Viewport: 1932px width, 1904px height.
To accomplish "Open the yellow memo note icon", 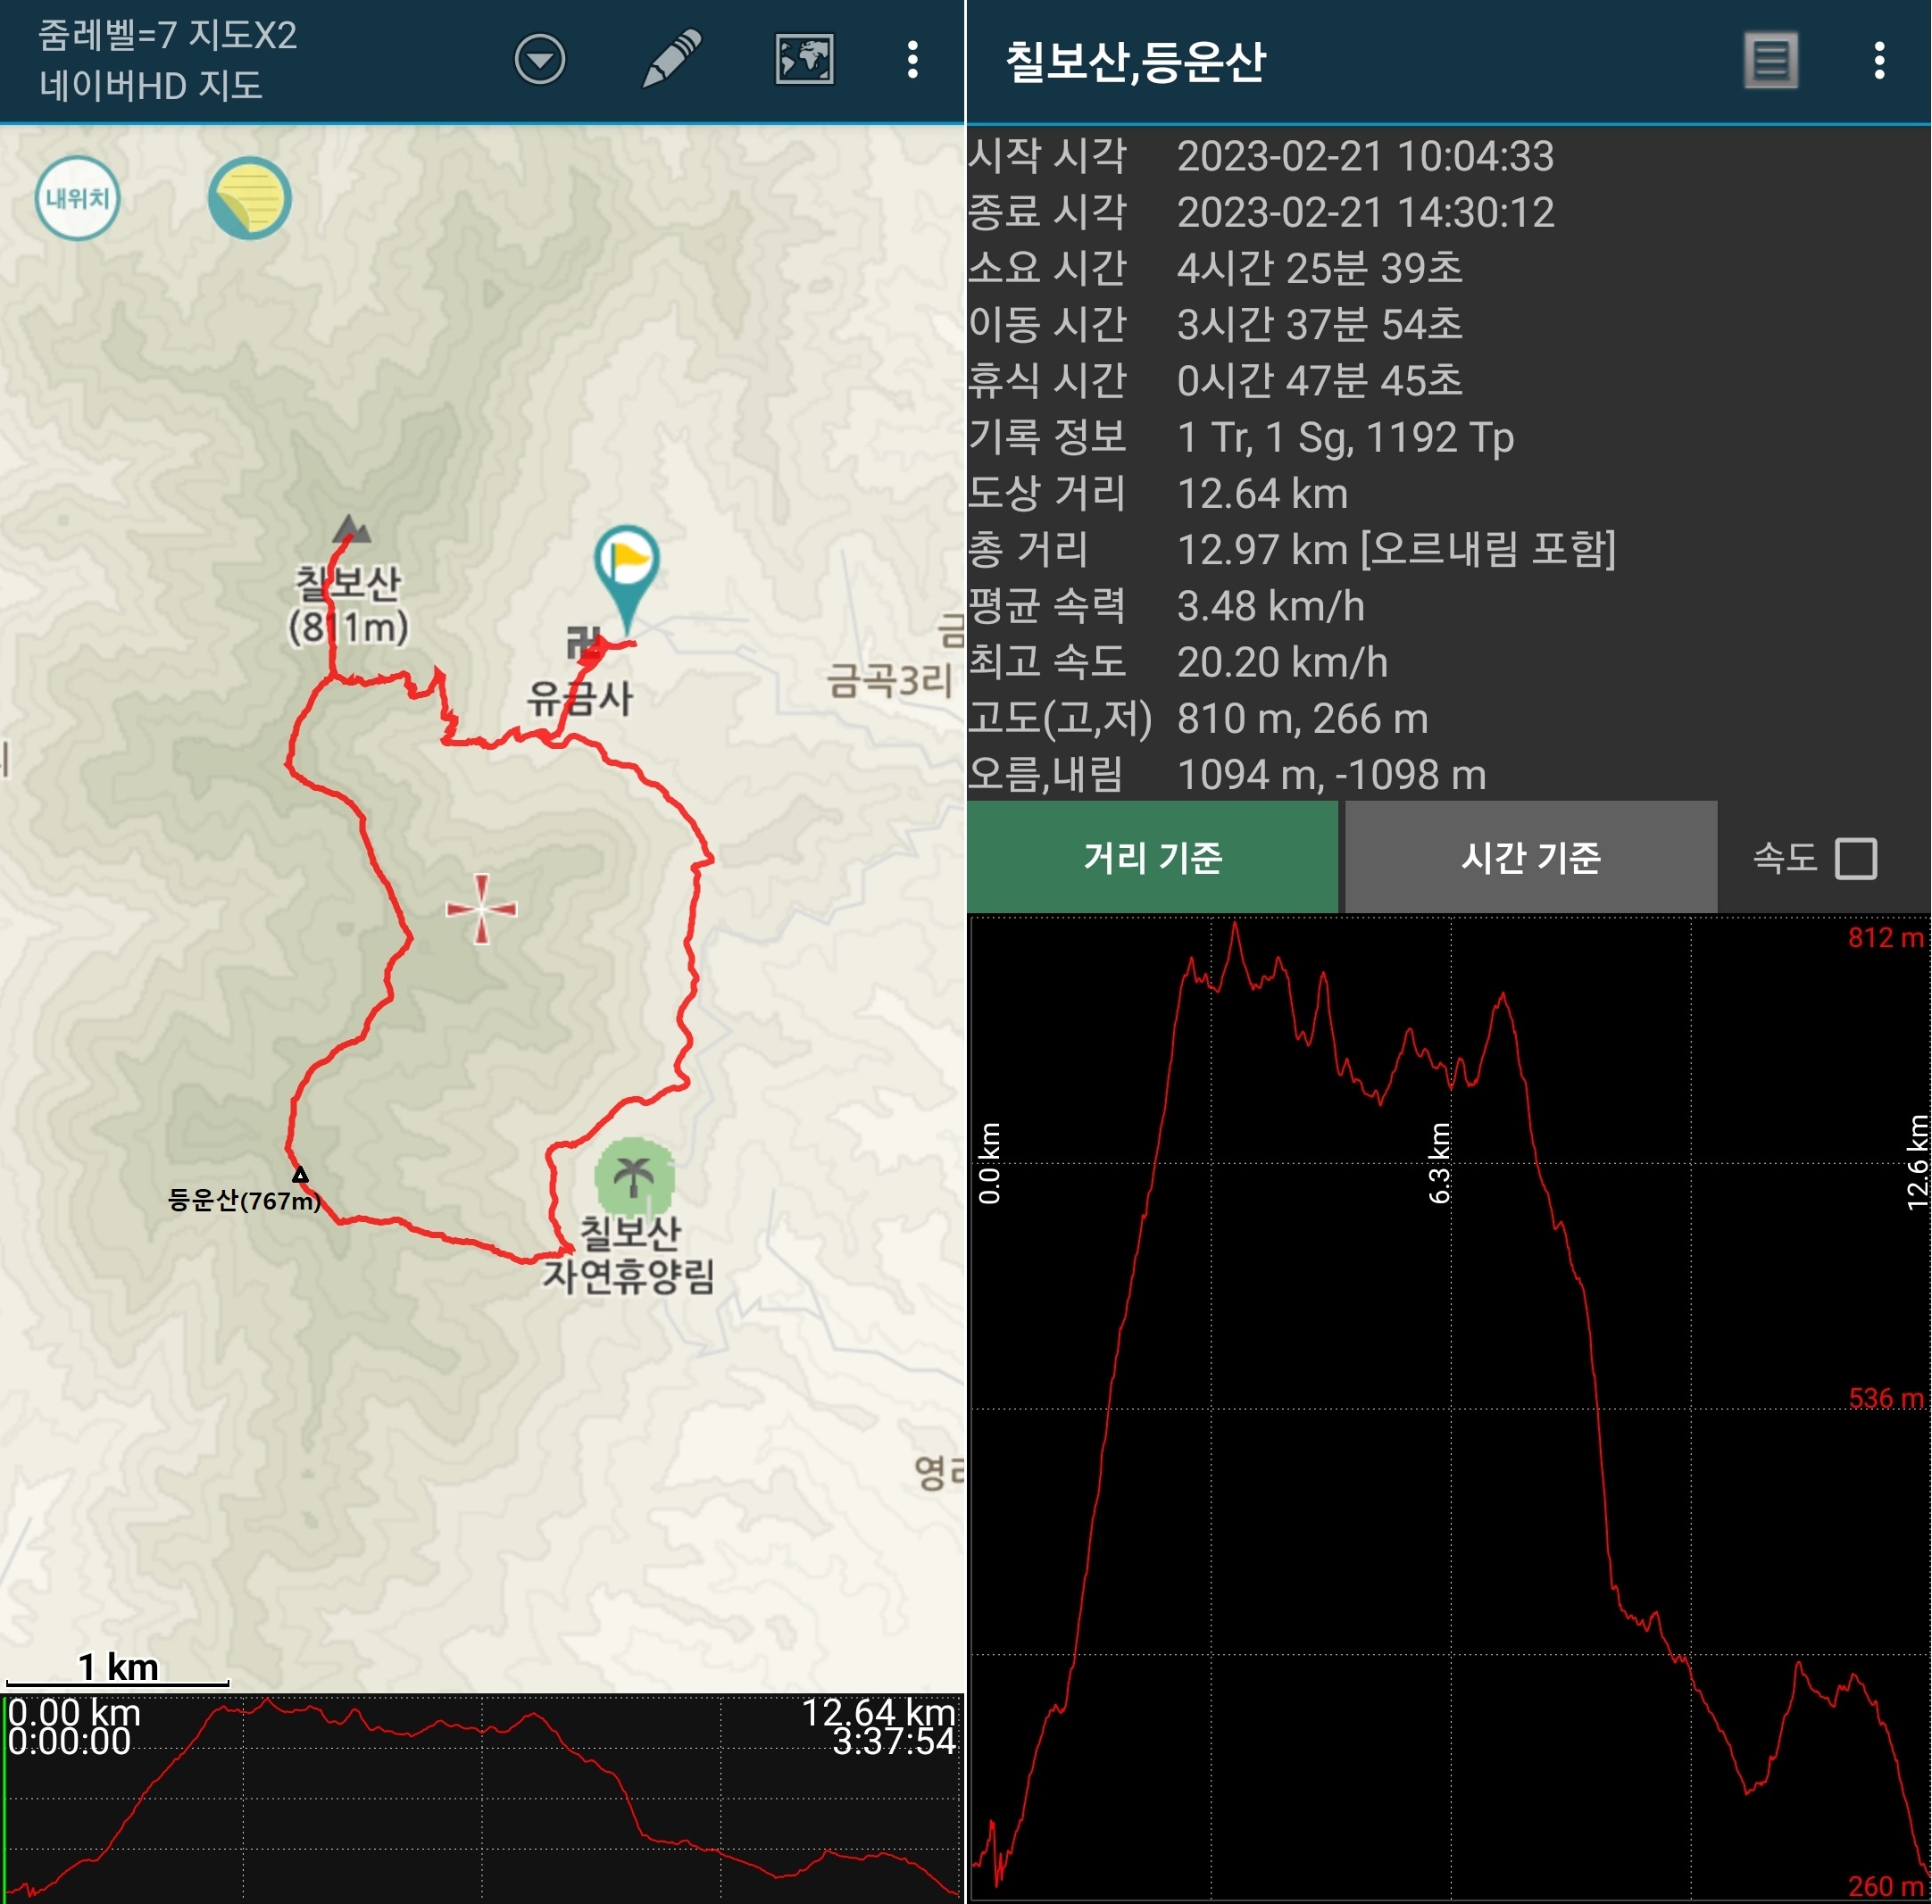I will pyautogui.click(x=249, y=198).
